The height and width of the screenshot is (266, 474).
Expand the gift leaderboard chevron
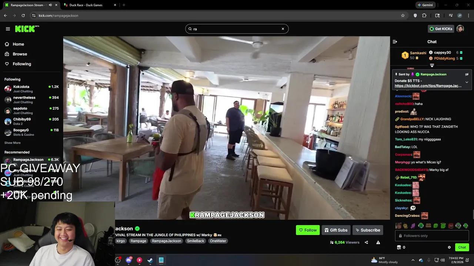[432, 65]
